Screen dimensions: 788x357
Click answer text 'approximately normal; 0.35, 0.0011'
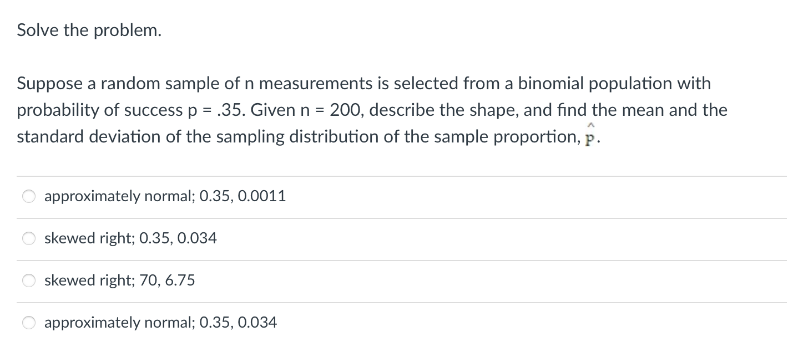coord(165,196)
